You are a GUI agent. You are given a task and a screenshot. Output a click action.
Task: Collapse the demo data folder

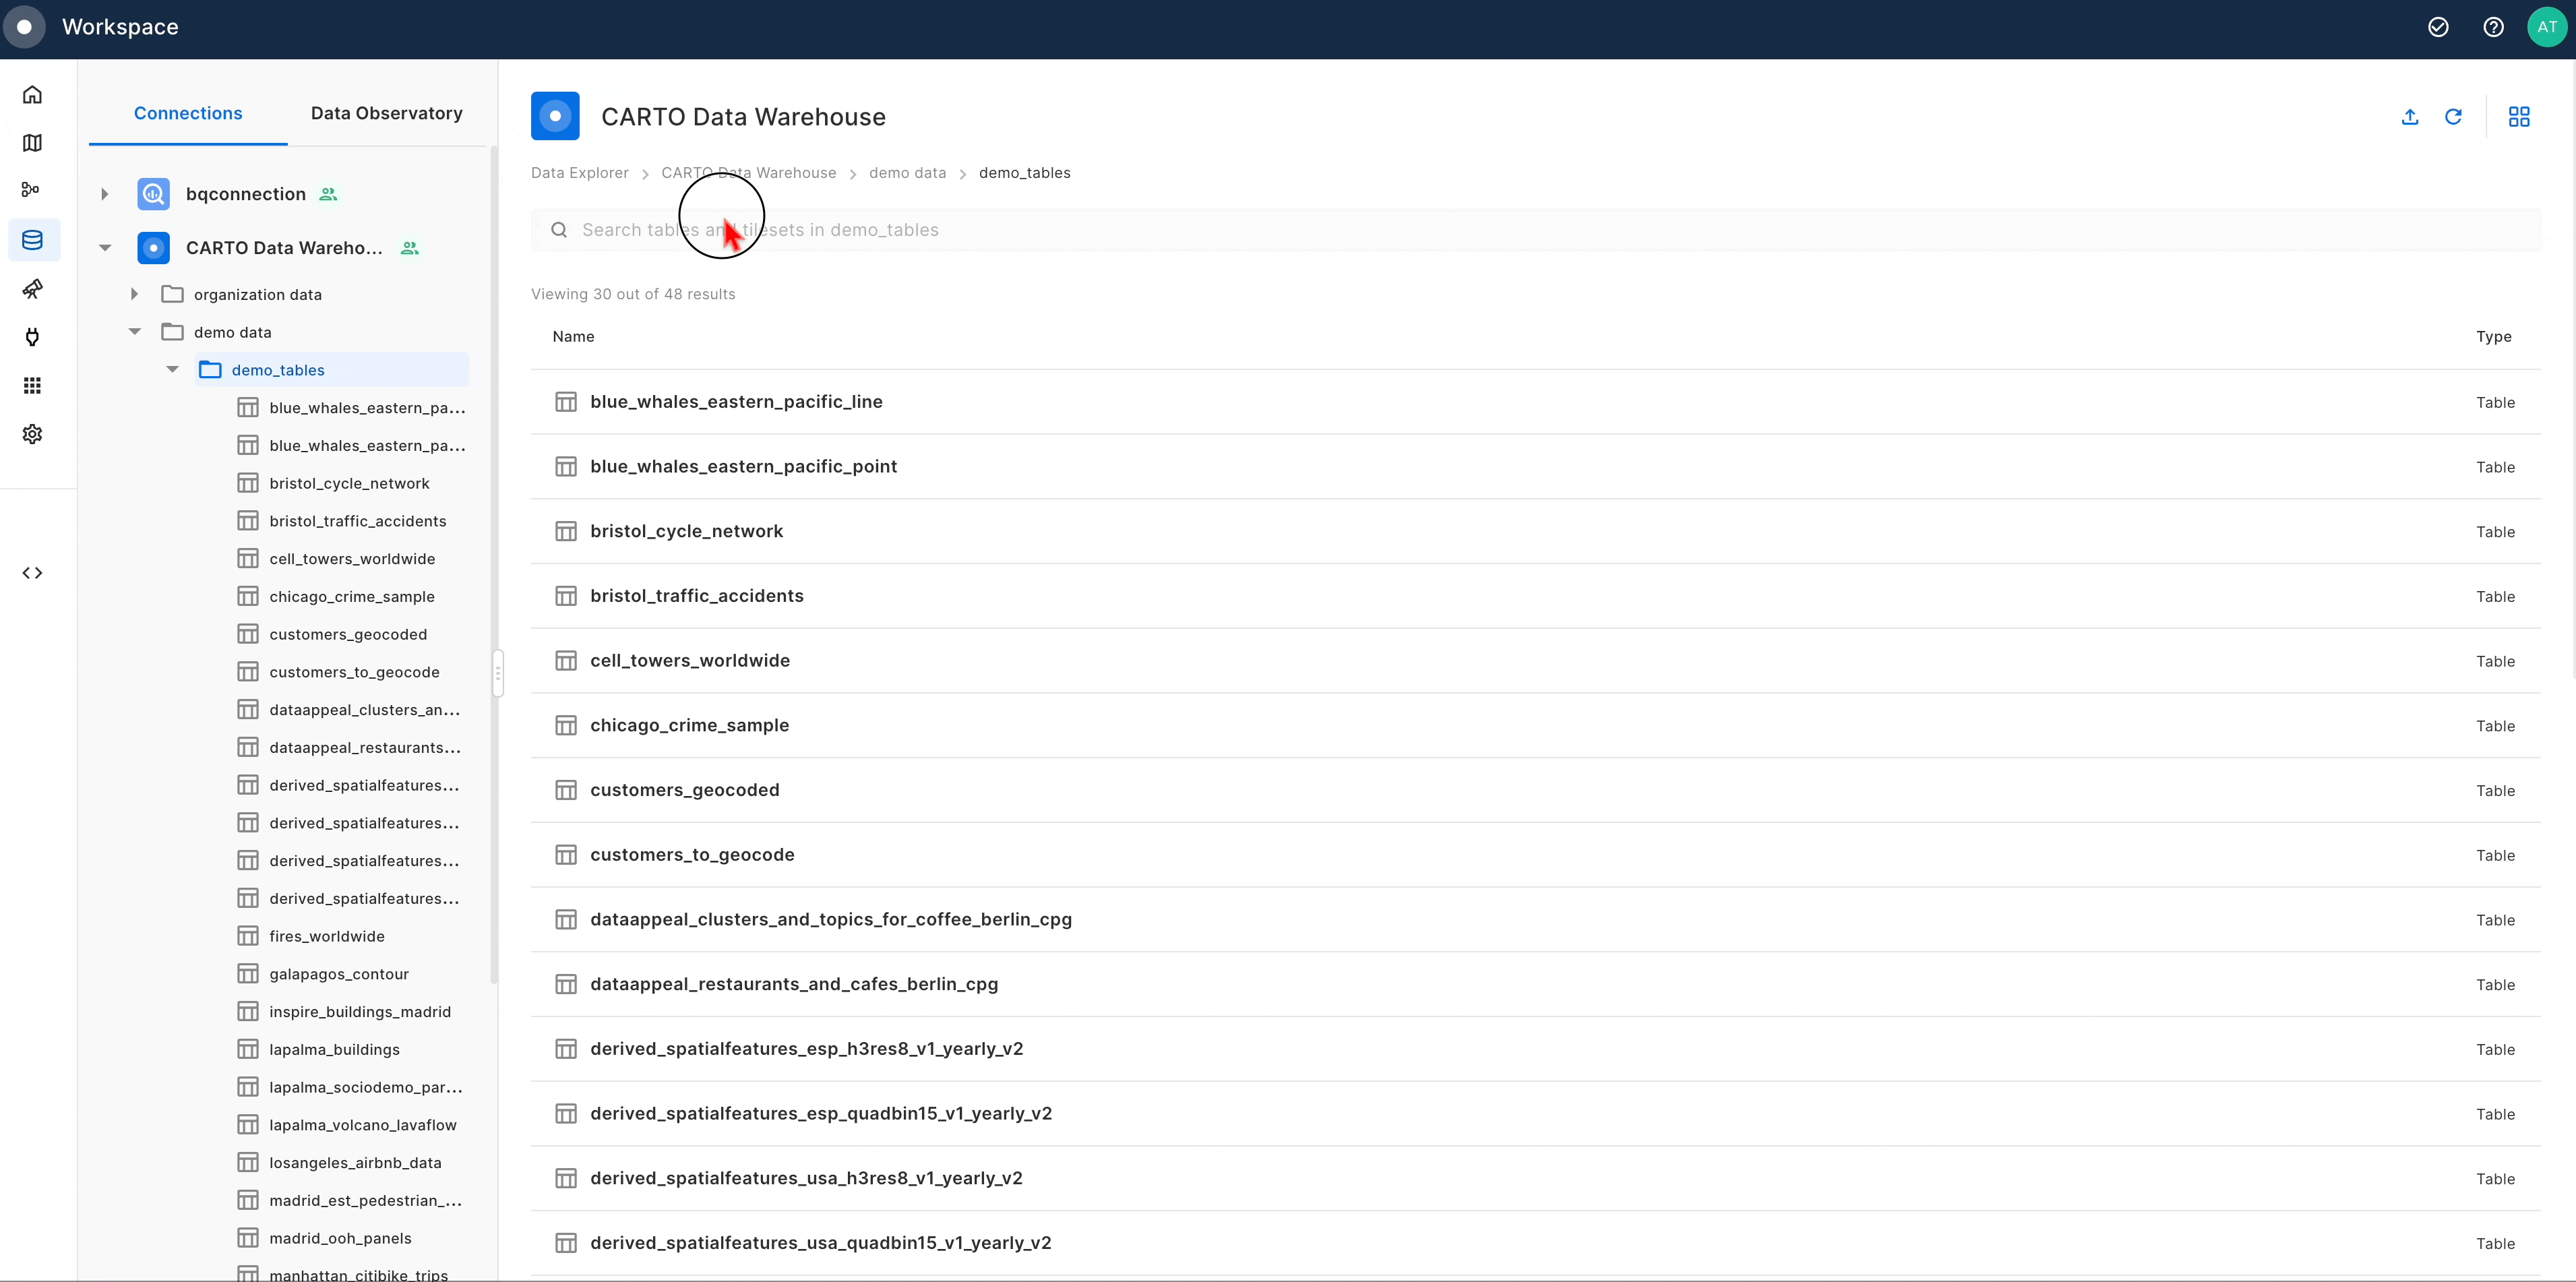click(x=134, y=332)
